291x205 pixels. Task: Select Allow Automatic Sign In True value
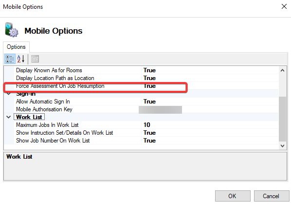point(210,102)
